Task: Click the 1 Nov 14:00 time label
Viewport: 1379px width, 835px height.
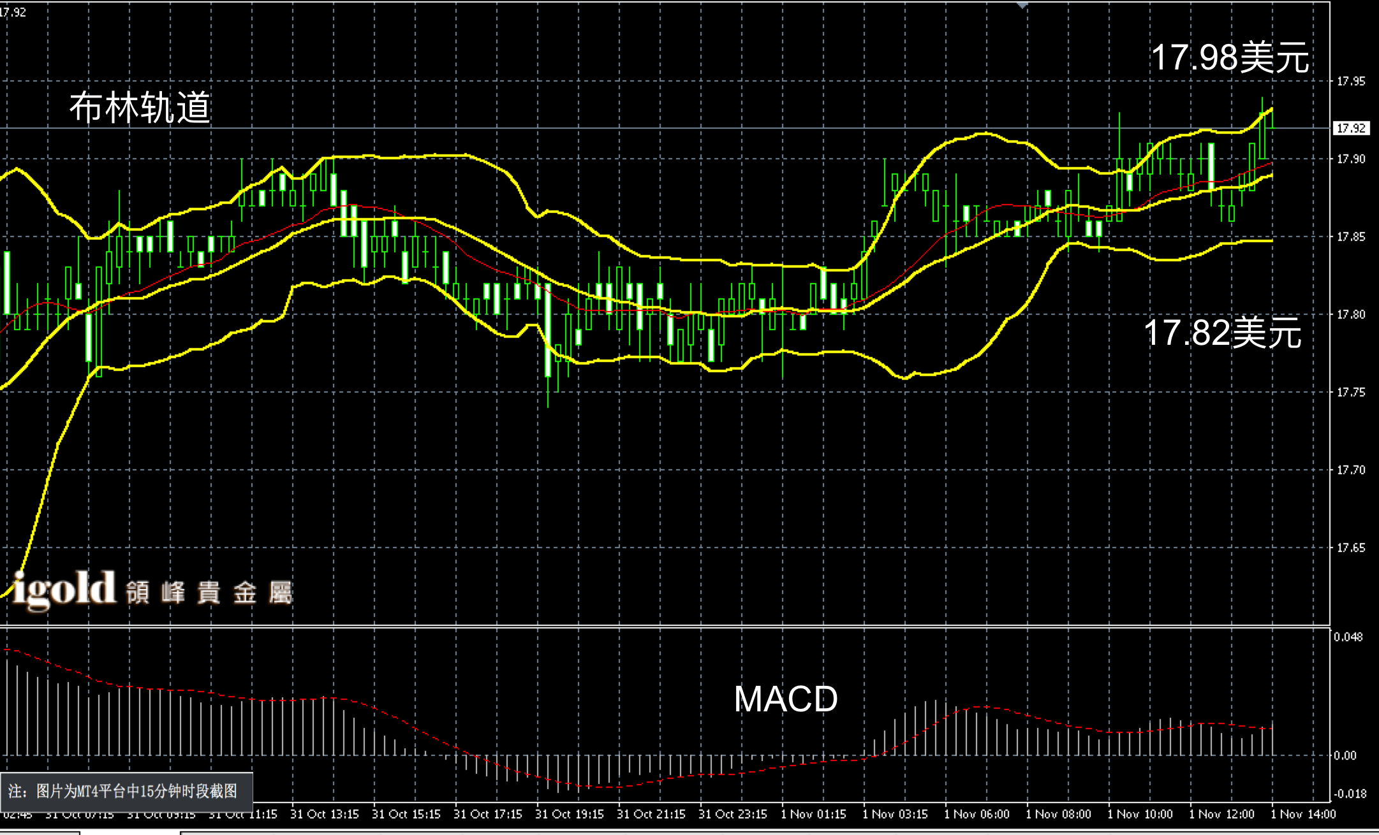Action: point(1303,814)
